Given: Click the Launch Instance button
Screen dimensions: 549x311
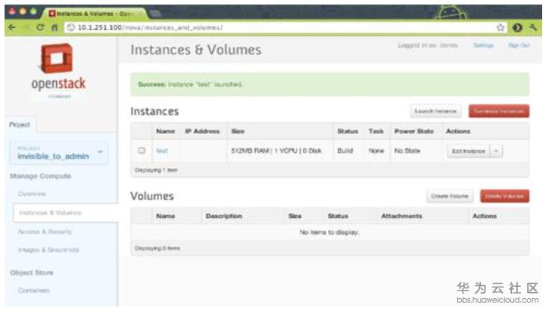Looking at the screenshot, I should click(x=435, y=111).
